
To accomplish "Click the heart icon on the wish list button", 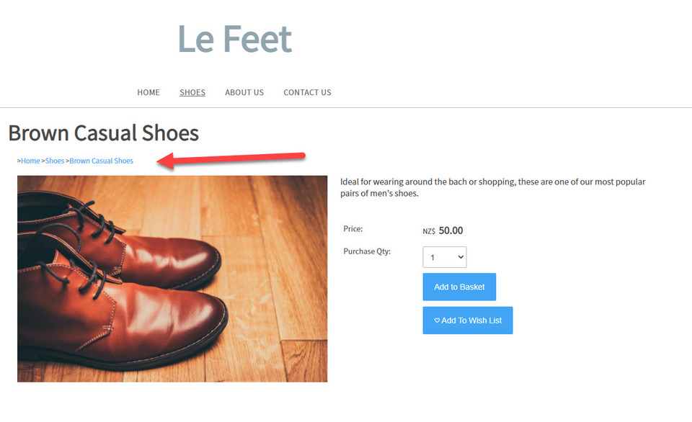I will point(437,320).
